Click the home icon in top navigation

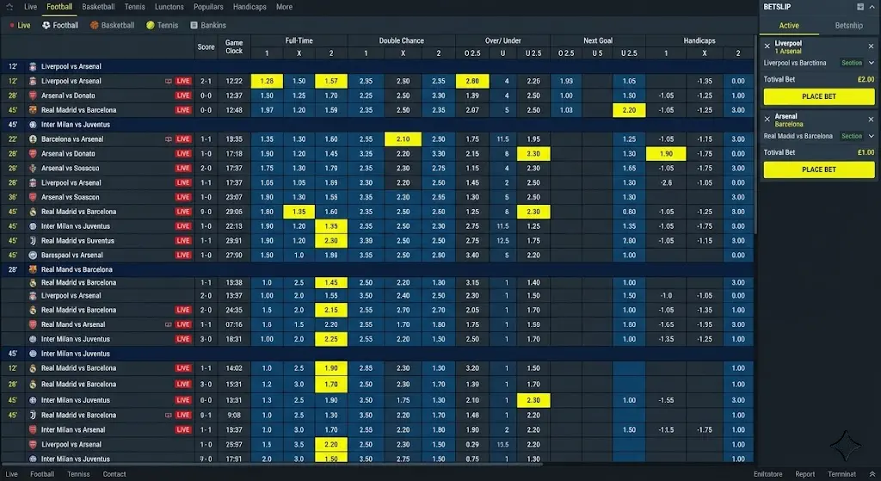9,7
